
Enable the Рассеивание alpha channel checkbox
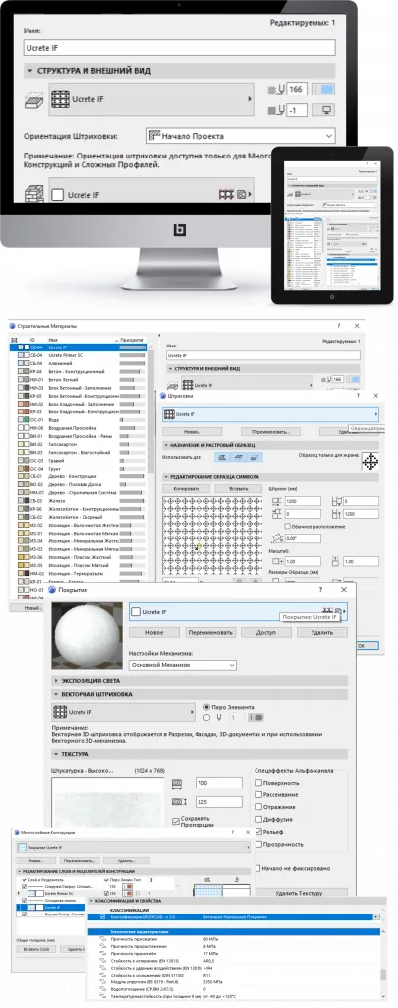tap(258, 794)
